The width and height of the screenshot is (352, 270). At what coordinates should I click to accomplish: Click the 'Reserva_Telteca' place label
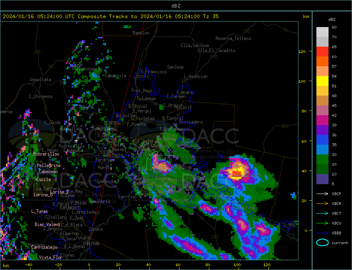click(x=233, y=38)
